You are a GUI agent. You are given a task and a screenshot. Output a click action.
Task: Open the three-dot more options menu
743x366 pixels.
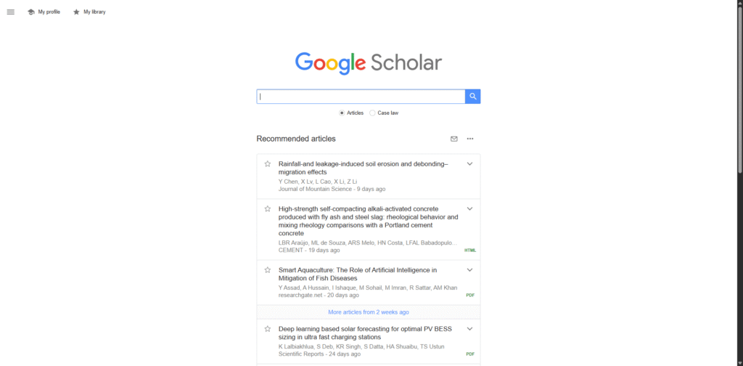[x=470, y=139]
